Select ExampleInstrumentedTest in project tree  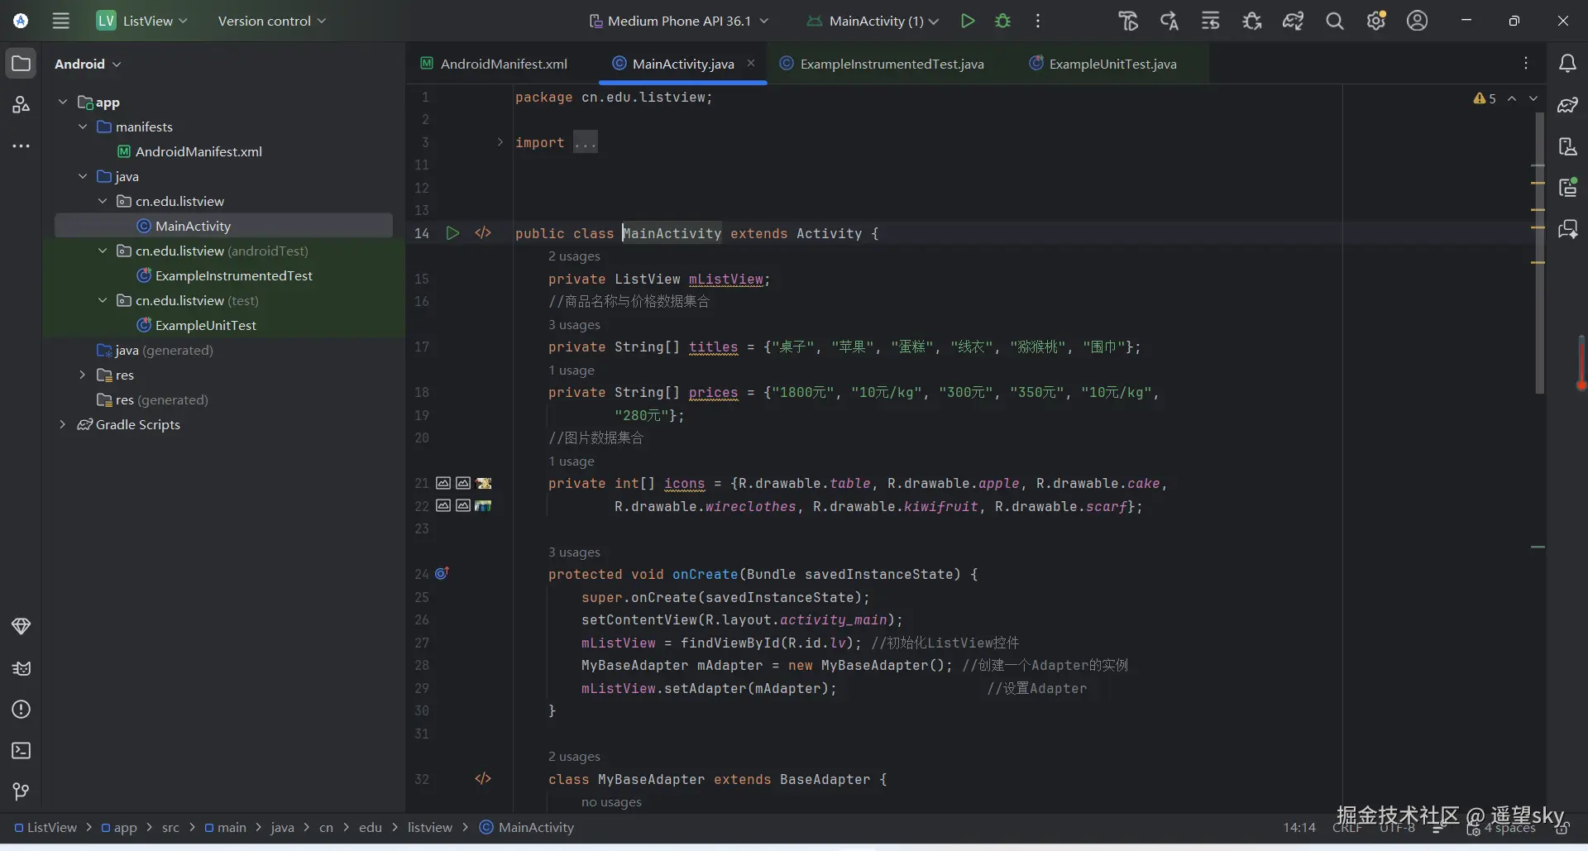[233, 275]
